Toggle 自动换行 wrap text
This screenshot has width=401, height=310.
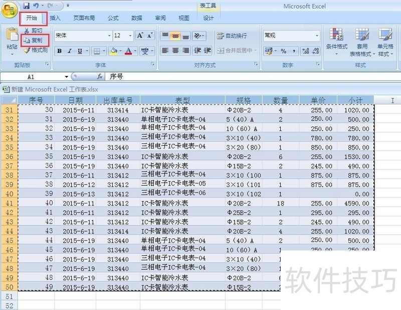232,35
